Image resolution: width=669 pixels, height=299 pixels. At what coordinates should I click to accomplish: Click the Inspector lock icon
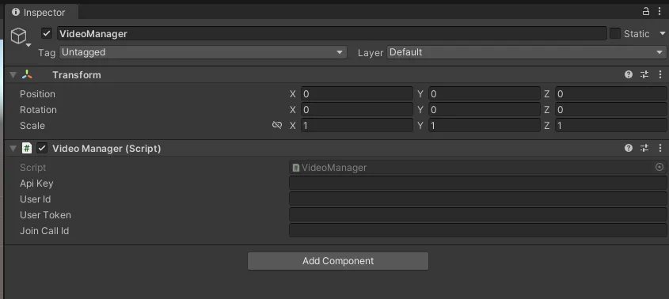[x=646, y=12]
